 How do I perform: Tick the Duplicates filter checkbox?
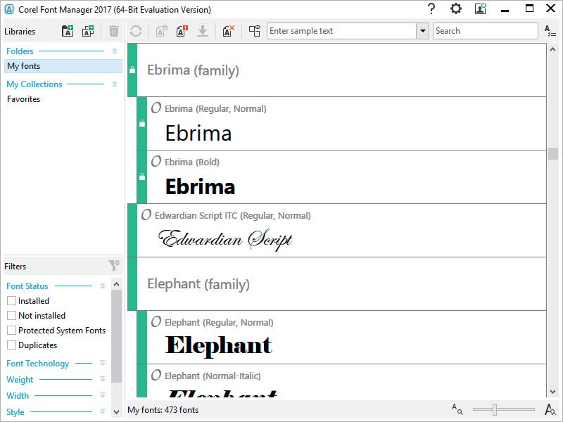pyautogui.click(x=11, y=345)
